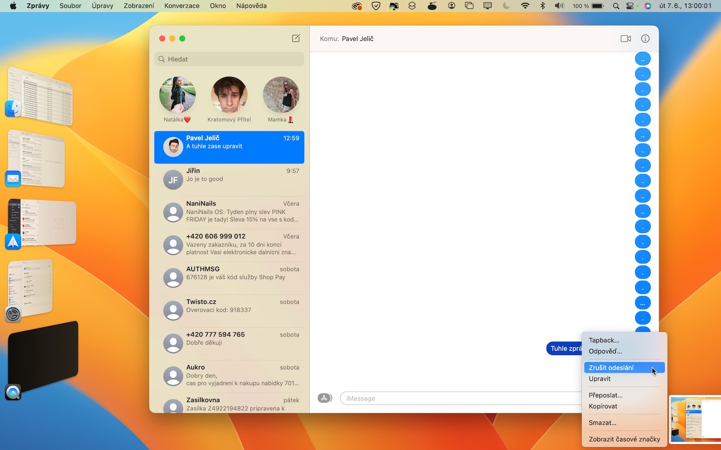
Task: Open Shortcuts menu bar icon
Action: [412, 6]
